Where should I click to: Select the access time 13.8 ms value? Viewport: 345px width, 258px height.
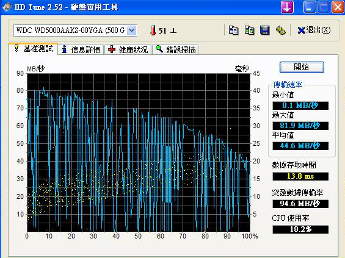(300, 176)
